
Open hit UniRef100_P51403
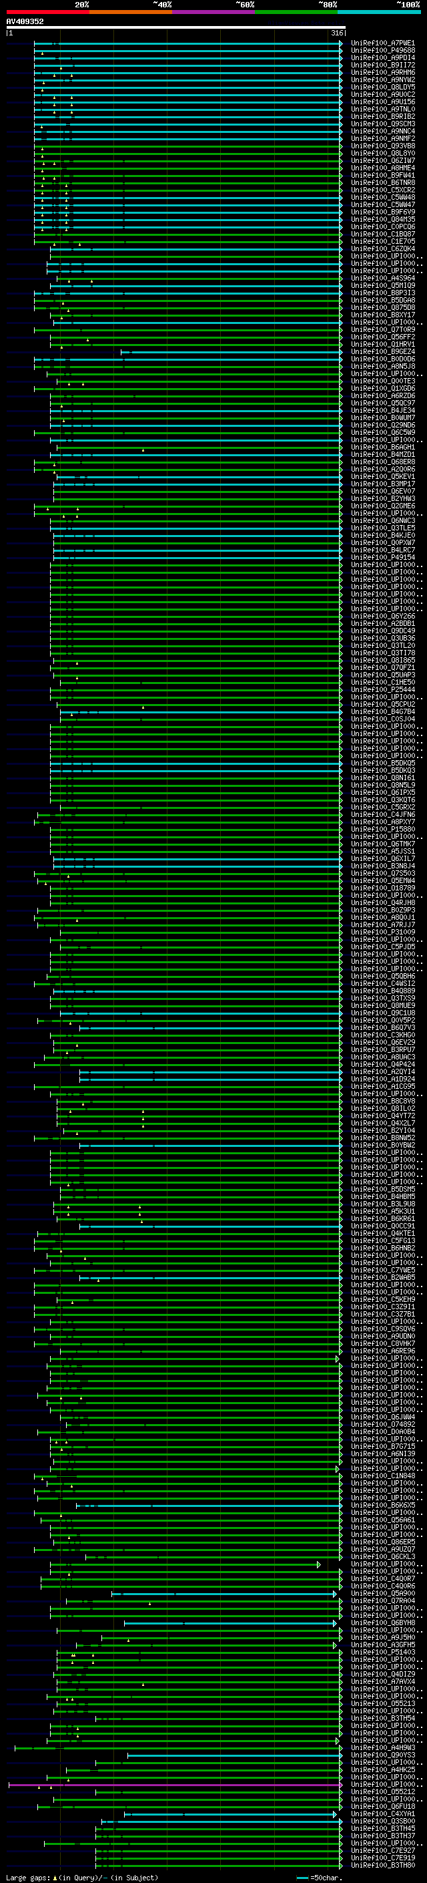point(382,1653)
